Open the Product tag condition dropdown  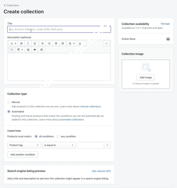(24, 145)
